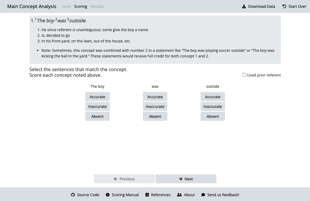Click the feedback speech bubble icon
Image resolution: width=310 pixels, height=201 pixels.
(x=203, y=195)
